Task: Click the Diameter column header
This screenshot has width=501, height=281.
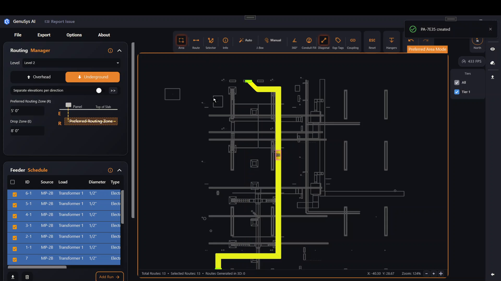Action: click(97, 182)
